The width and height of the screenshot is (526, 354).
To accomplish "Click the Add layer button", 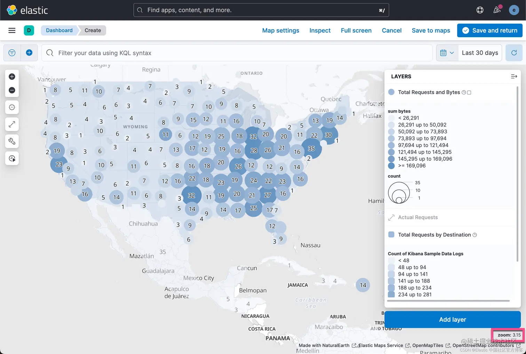I will coord(452,319).
